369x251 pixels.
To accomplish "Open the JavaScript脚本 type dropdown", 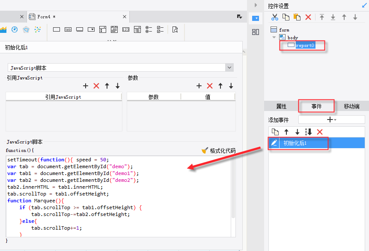I will [x=229, y=67].
